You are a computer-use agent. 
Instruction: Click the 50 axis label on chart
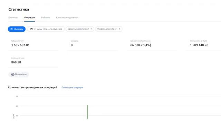17,116
